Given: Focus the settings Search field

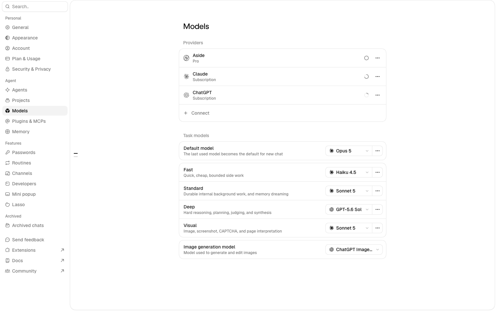Looking at the screenshot, I should 35,7.
